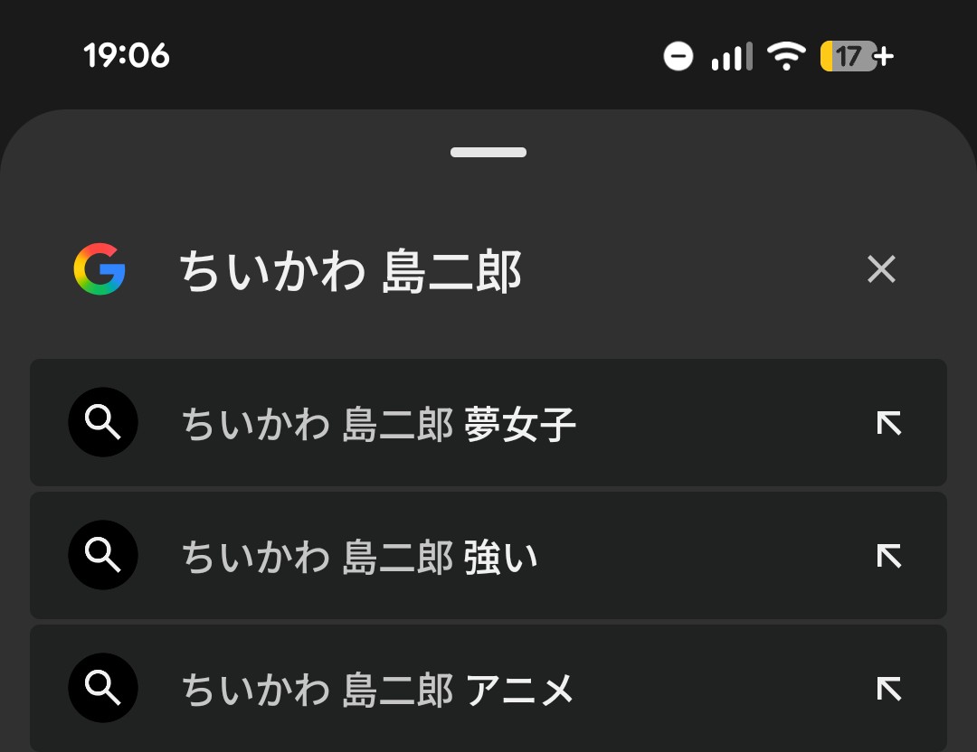Select suggestion ちいかわ 島二郎 強い
The height and width of the screenshot is (752, 977).
(360, 557)
